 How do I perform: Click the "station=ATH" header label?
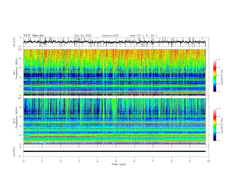[x=110, y=35]
